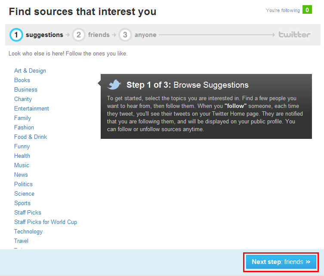Open Staff Picks for World Cup
This screenshot has height=276, width=324.
click(x=46, y=222)
